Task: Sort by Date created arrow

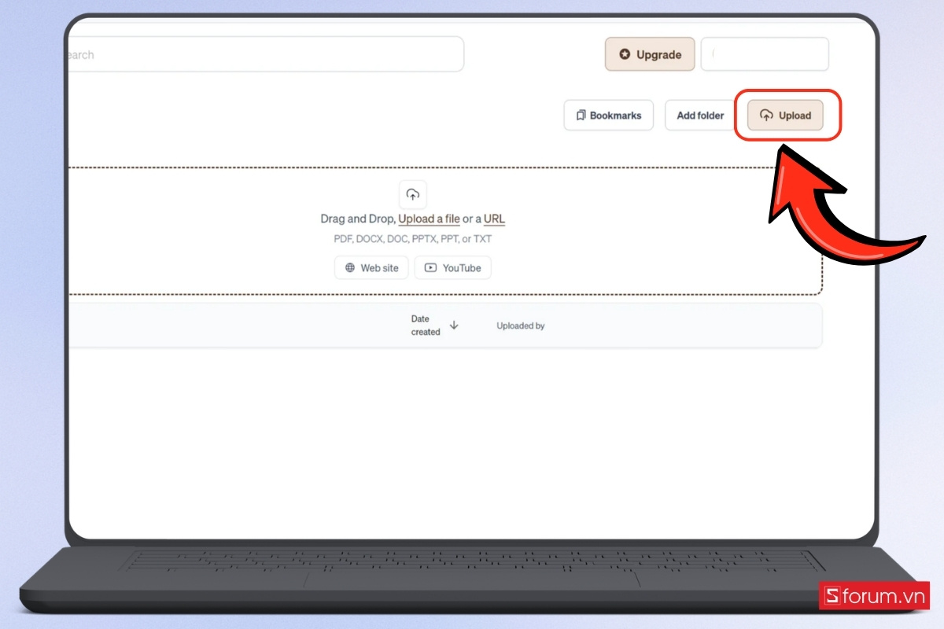Action: [454, 326]
